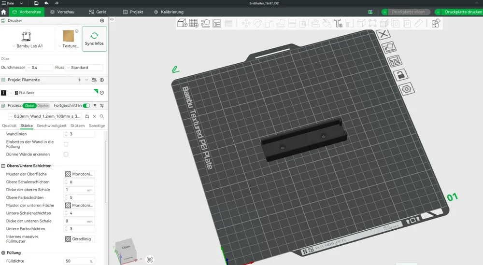Click the Sync Infos button

tap(94, 39)
